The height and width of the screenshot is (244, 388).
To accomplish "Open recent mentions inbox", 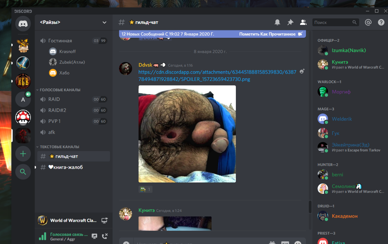I will click(x=368, y=22).
